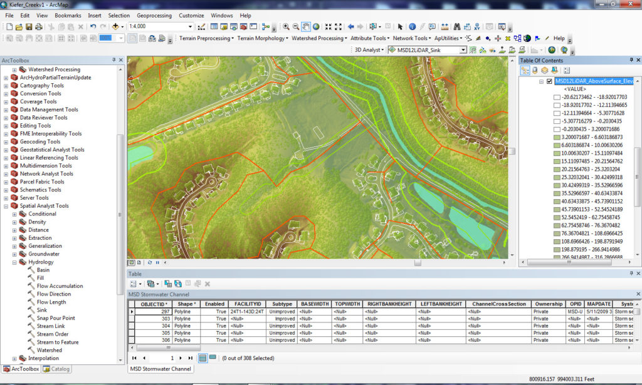Open the Measure tool
Viewport: 642px width, 385px height.
click(x=445, y=26)
